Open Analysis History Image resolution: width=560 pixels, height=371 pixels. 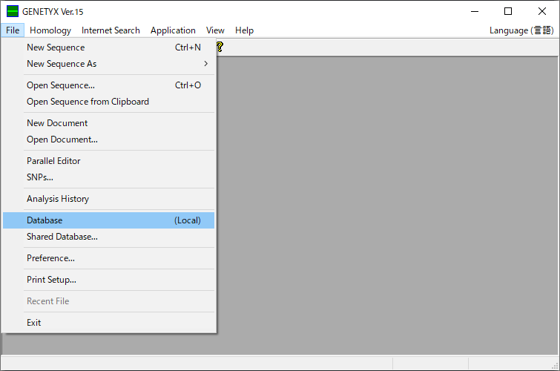point(108,199)
